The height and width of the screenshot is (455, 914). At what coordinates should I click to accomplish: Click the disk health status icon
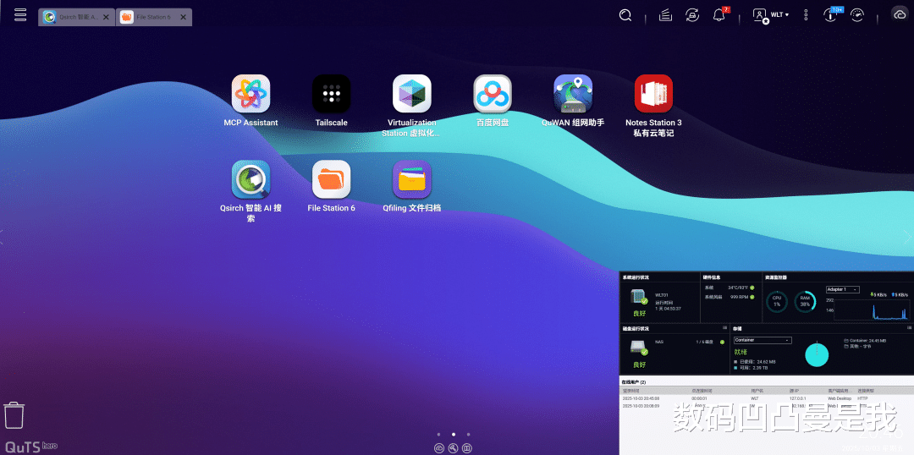(x=640, y=348)
